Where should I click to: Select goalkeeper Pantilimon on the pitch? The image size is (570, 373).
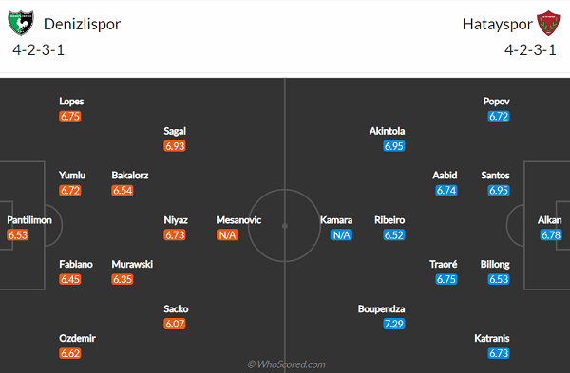29,220
